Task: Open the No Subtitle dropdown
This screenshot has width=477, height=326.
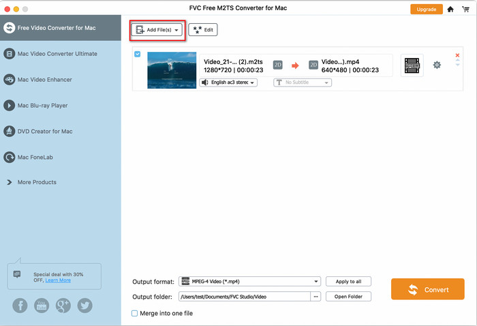Action: click(303, 83)
